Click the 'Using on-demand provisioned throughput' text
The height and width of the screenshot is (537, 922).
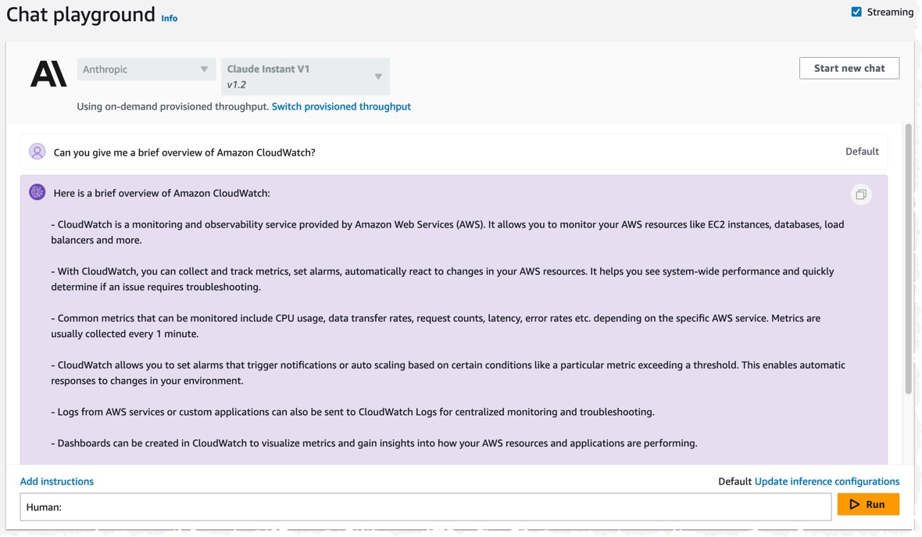(173, 106)
